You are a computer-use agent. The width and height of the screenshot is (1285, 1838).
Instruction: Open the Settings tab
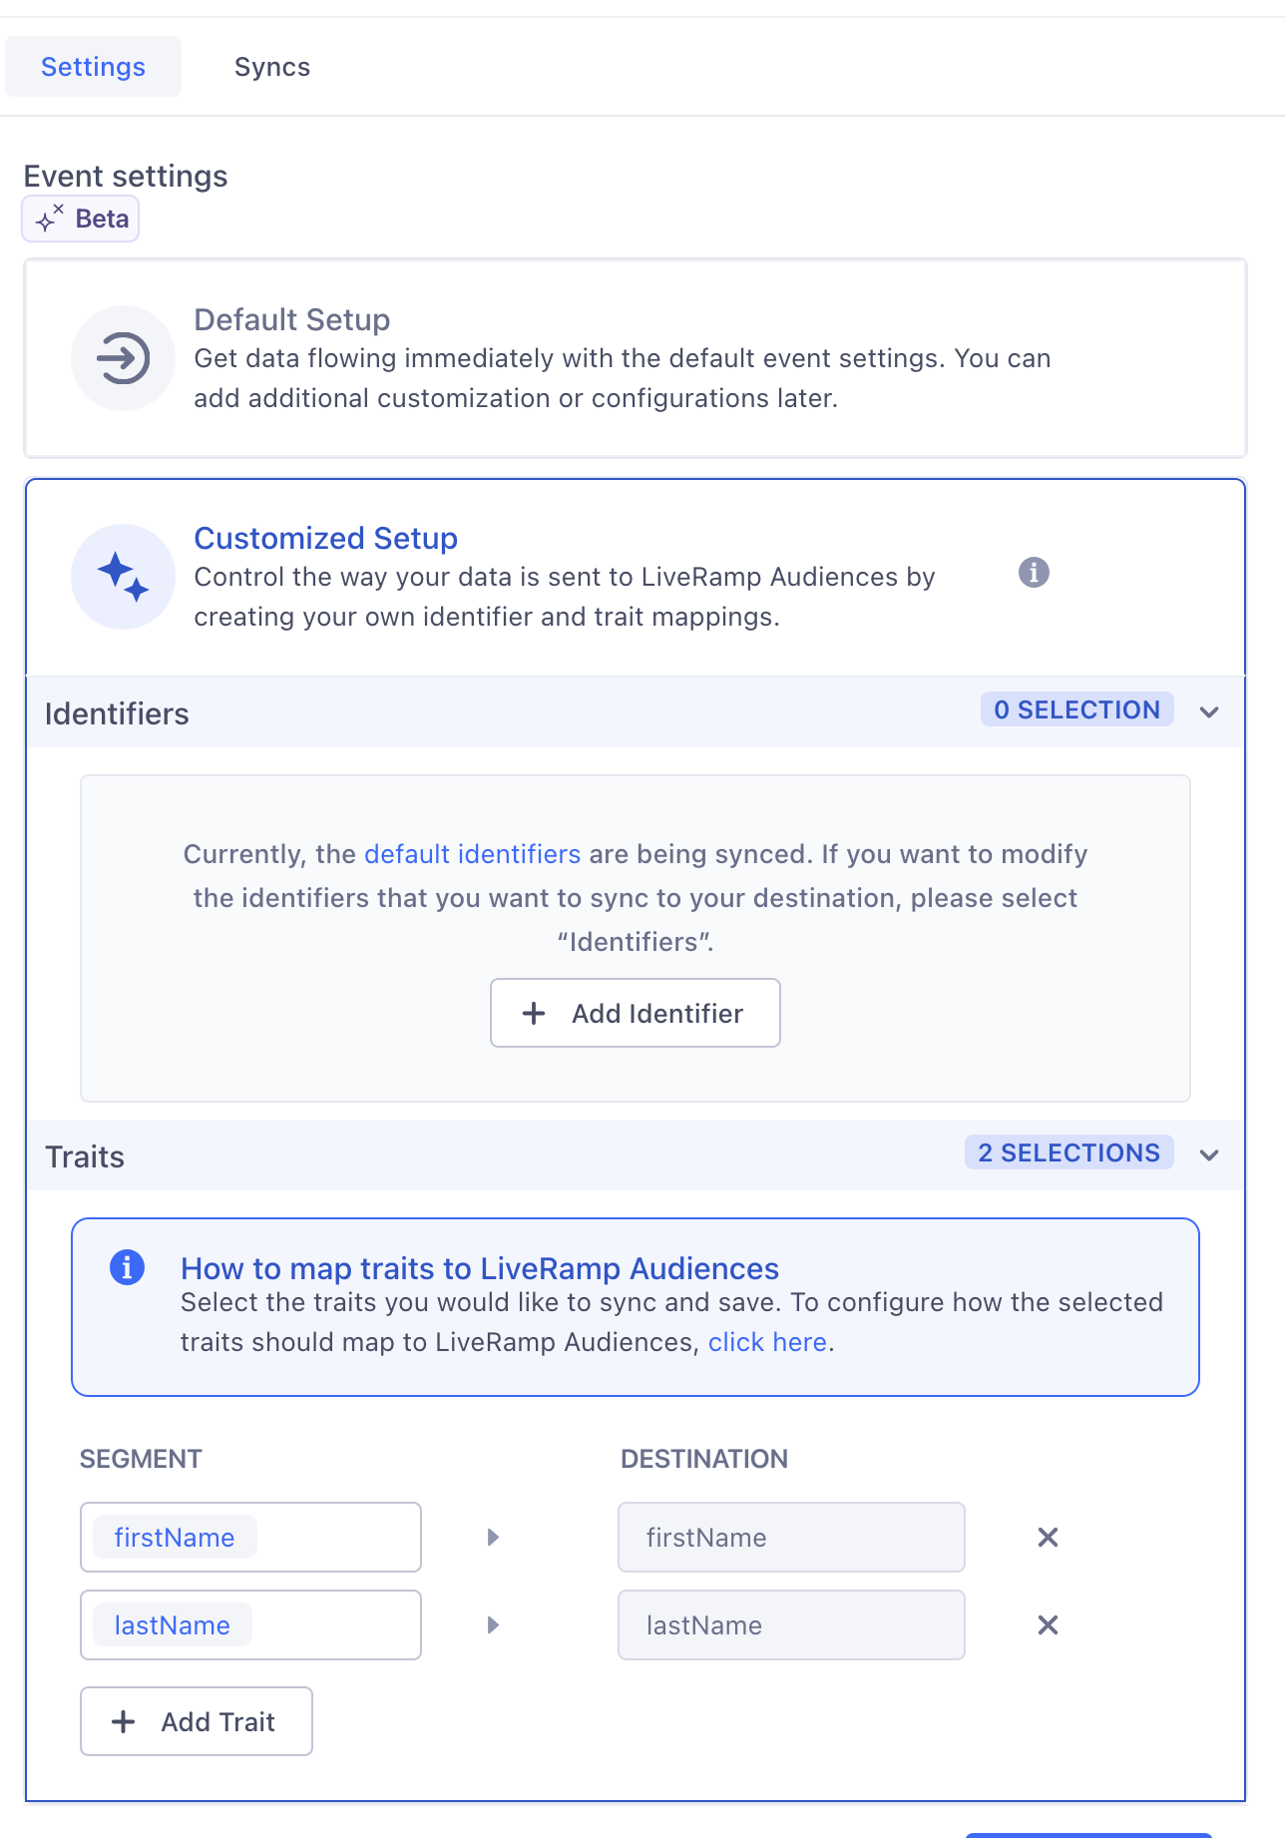93,67
